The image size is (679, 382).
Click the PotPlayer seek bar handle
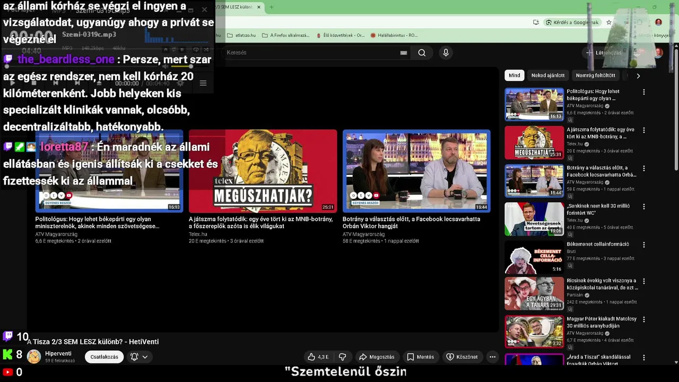coord(7,66)
